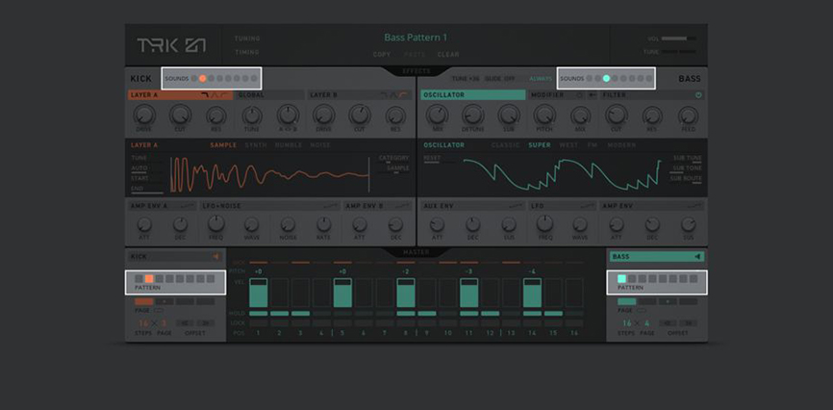
Task: Click the TRK-01 logo
Action: (x=171, y=45)
